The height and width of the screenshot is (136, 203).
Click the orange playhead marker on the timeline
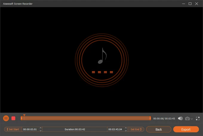pyautogui.click(x=24, y=115)
